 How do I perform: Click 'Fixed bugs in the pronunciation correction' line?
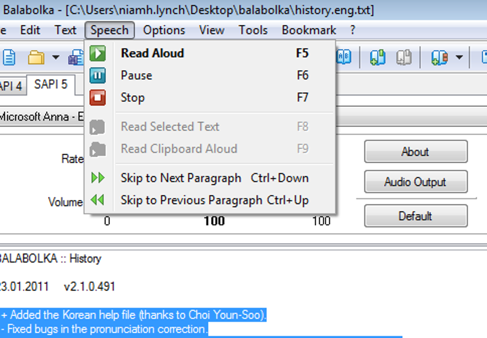coord(104,329)
